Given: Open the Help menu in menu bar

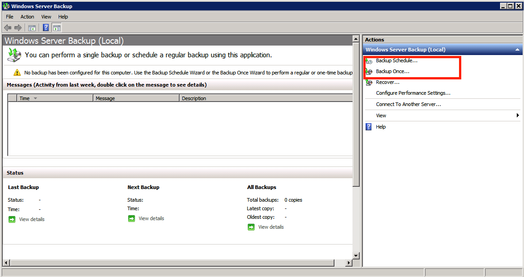Looking at the screenshot, I should [x=63, y=17].
